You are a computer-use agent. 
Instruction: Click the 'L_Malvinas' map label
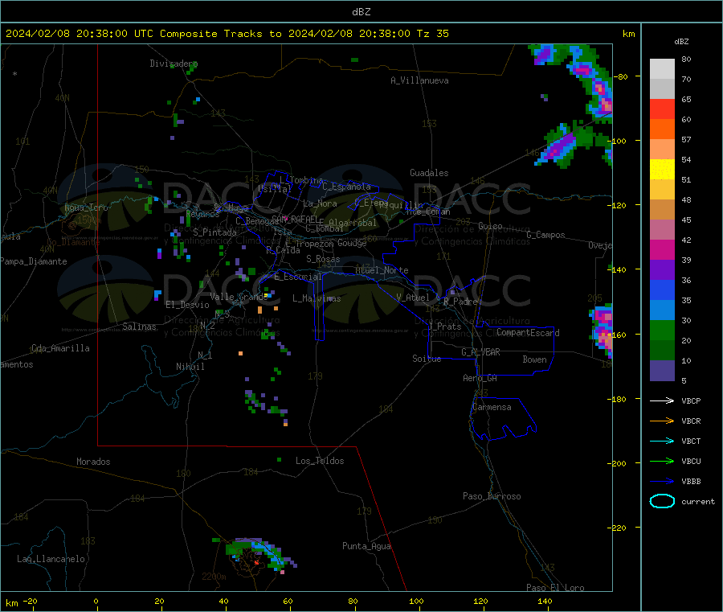pos(317,298)
